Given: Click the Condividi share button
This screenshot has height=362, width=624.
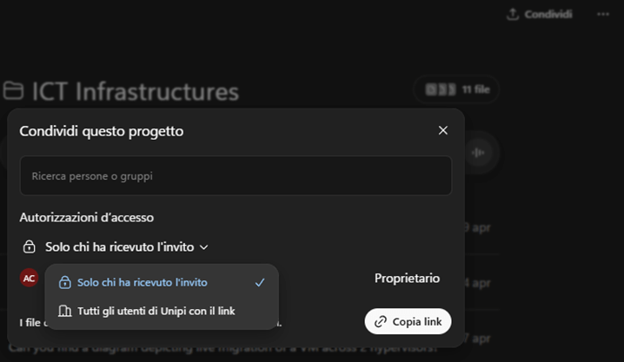Looking at the screenshot, I should 540,14.
